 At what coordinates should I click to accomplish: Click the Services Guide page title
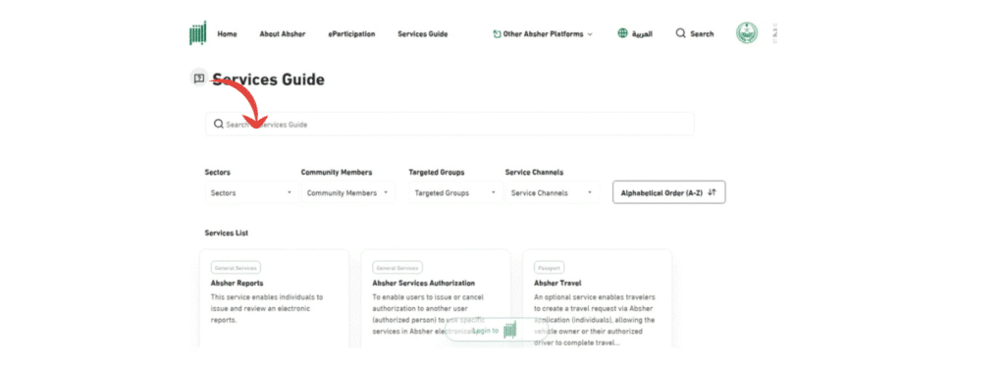[x=269, y=79]
